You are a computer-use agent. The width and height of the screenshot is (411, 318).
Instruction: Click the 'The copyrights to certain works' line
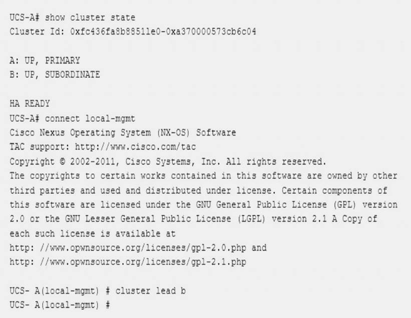click(203, 175)
